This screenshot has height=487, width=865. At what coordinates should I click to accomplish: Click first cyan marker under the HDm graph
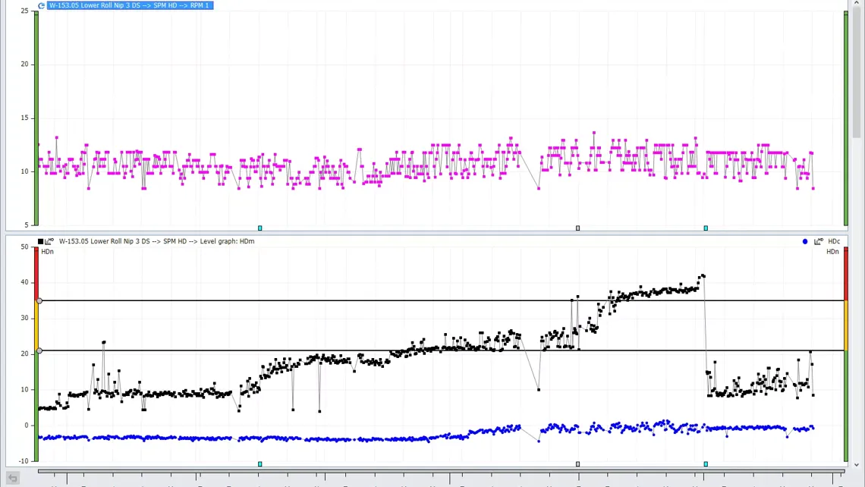[260, 463]
